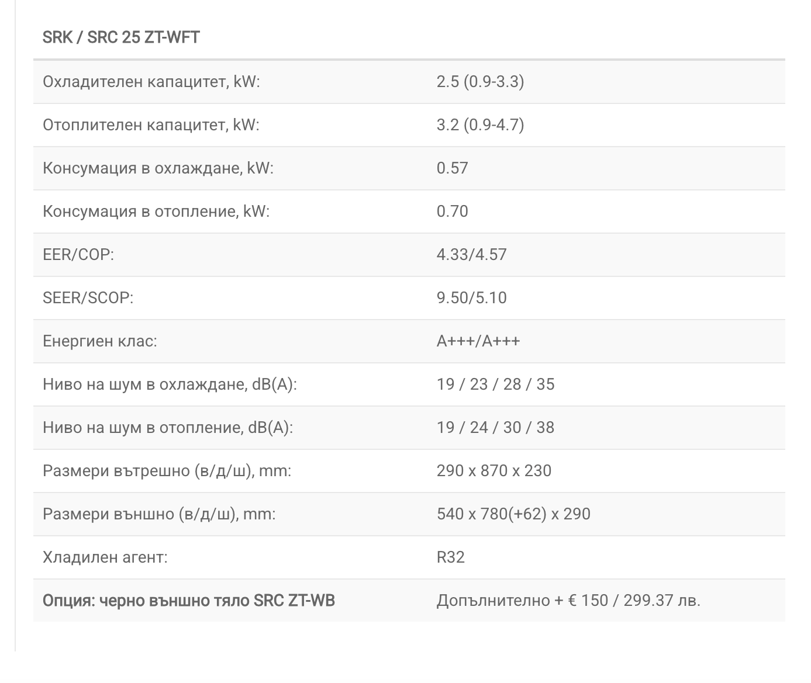Click the energy class value A+++/A+++

[478, 341]
